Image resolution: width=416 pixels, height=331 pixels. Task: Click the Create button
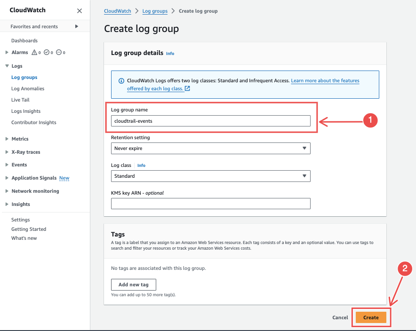(x=371, y=317)
